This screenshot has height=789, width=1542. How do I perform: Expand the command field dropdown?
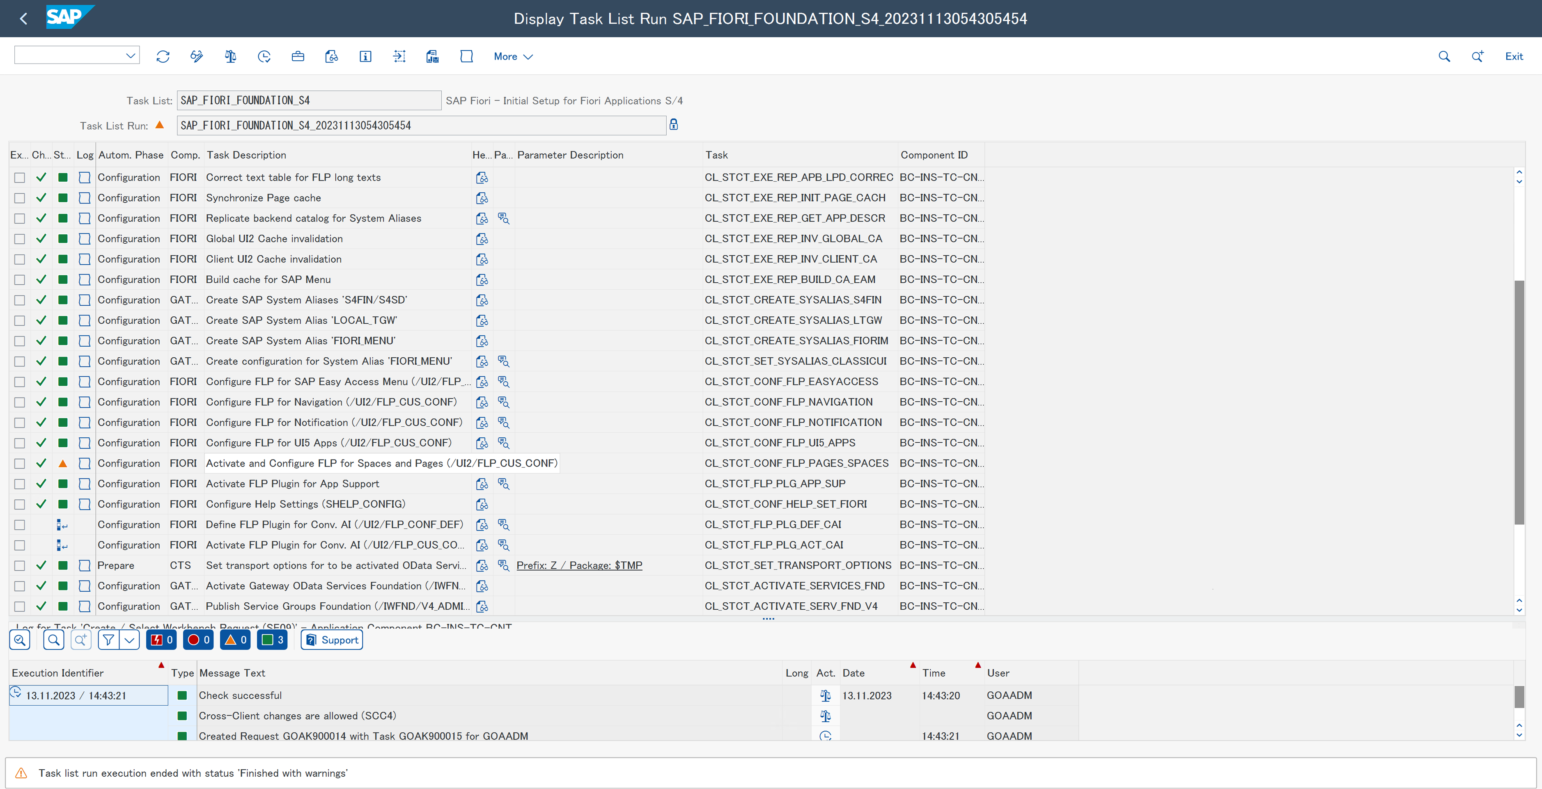coord(131,56)
